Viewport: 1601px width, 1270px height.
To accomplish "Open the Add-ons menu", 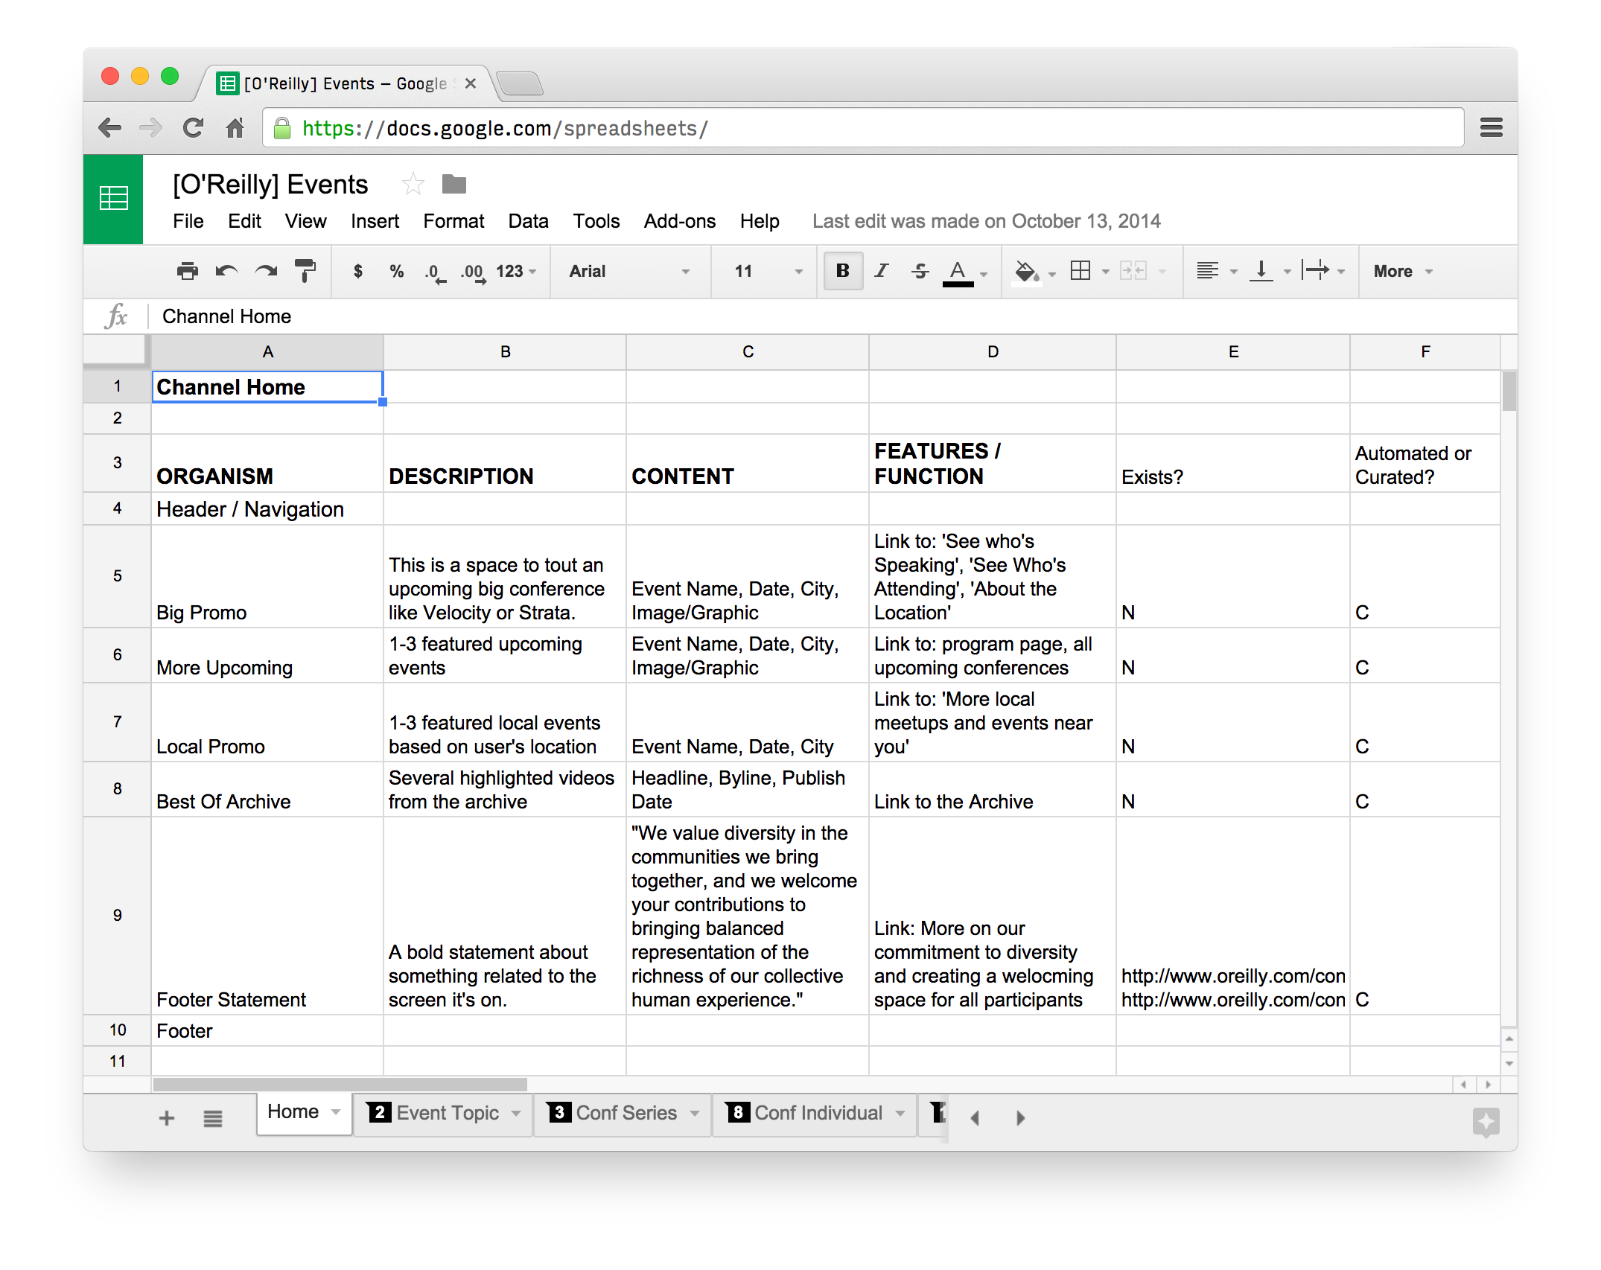I will [679, 221].
